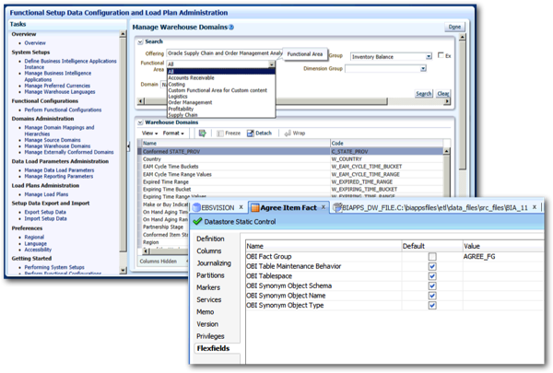Open Manage Data Load Parameters link
This screenshot has height=373, width=553.
click(x=59, y=170)
